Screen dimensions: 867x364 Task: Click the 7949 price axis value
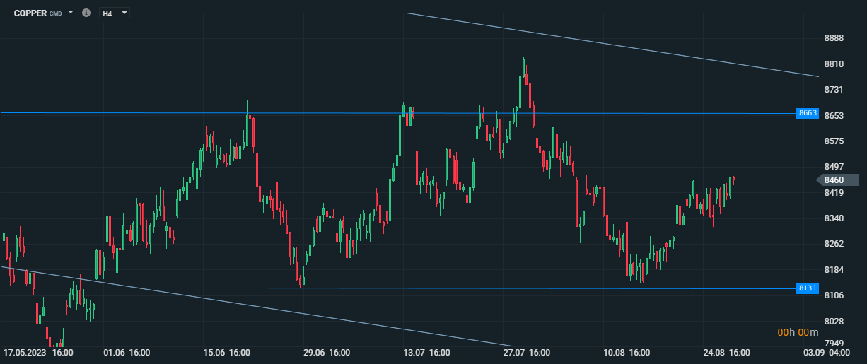coord(834,344)
